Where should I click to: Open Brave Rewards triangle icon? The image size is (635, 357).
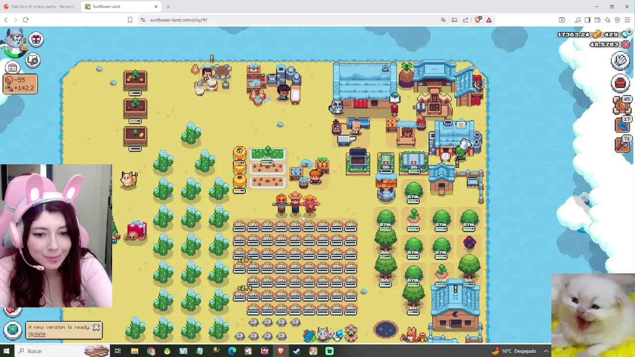(x=489, y=20)
